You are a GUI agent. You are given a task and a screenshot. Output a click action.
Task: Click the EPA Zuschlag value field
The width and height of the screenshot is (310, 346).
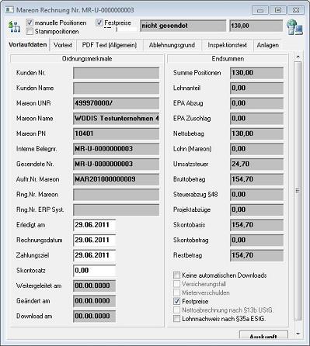point(256,119)
